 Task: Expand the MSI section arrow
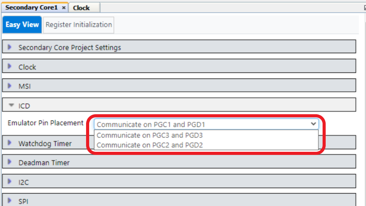9,86
